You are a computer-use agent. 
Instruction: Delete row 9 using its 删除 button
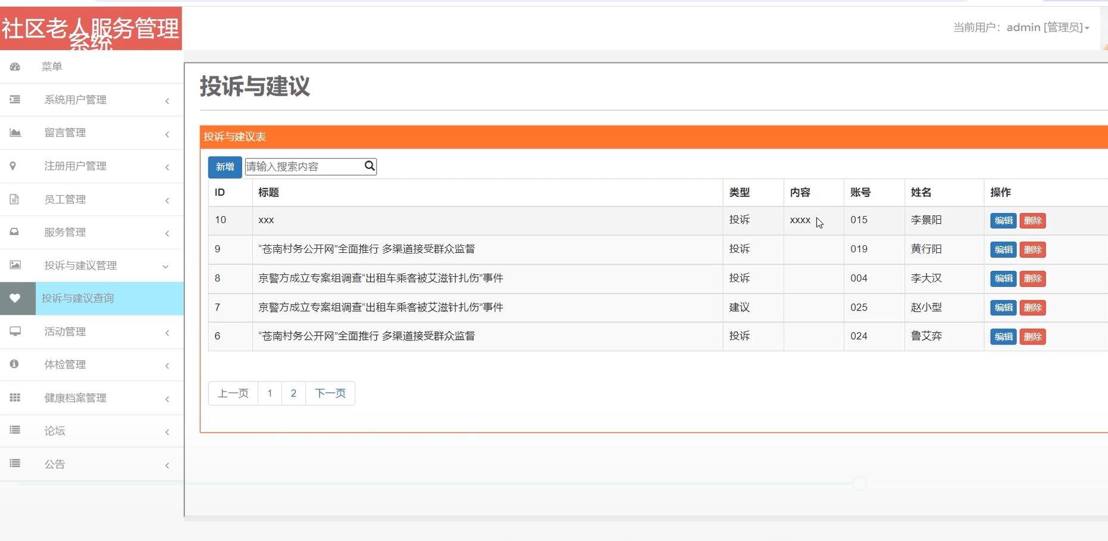[x=1033, y=249]
